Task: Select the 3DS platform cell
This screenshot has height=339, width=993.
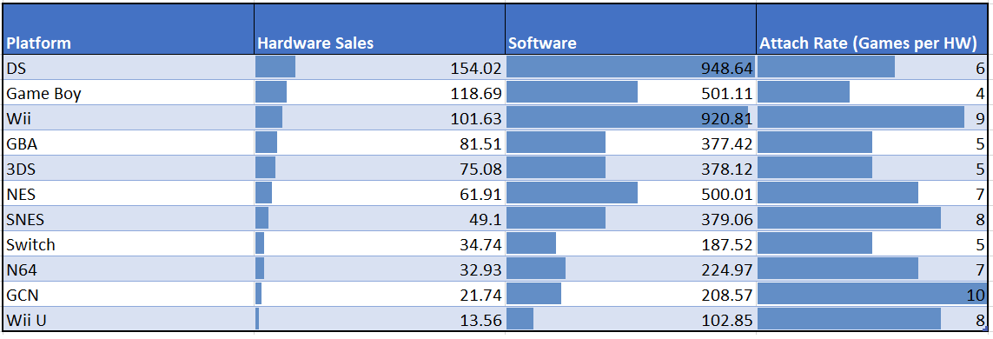Action: [128, 169]
